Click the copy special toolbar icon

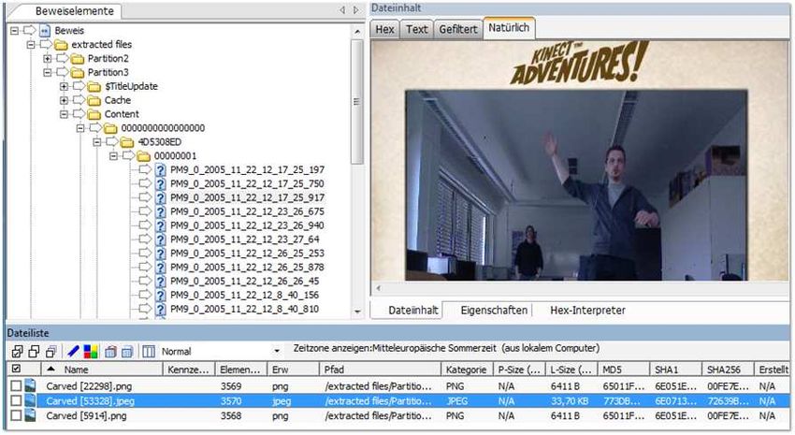tap(127, 351)
